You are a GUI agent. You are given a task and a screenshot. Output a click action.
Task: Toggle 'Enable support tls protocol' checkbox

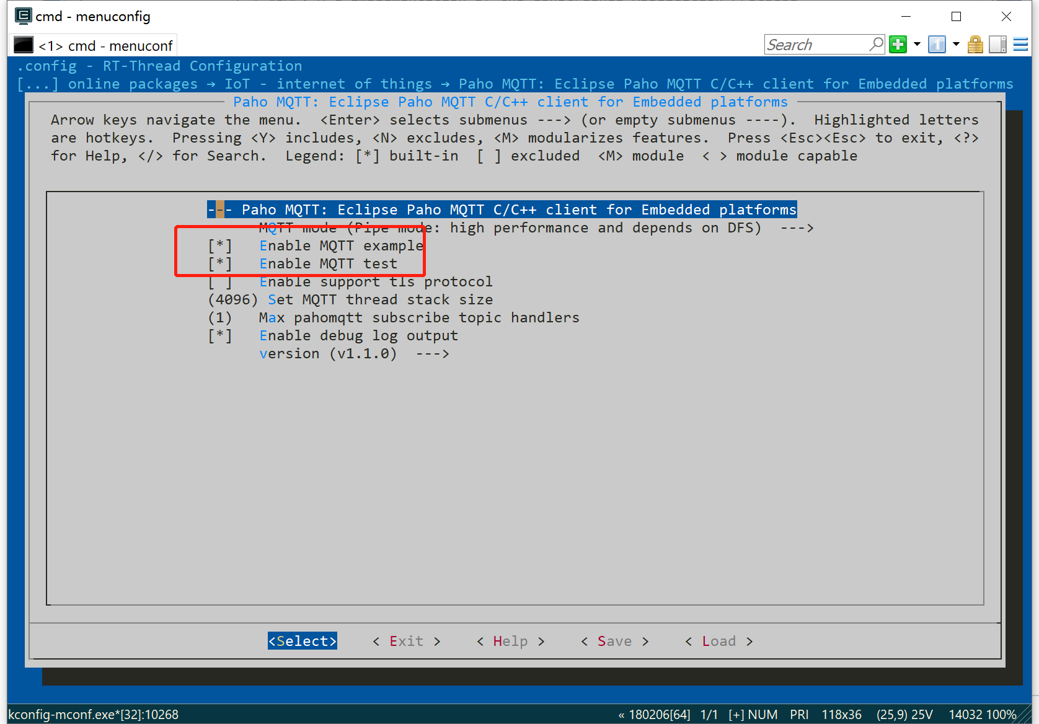tap(220, 282)
